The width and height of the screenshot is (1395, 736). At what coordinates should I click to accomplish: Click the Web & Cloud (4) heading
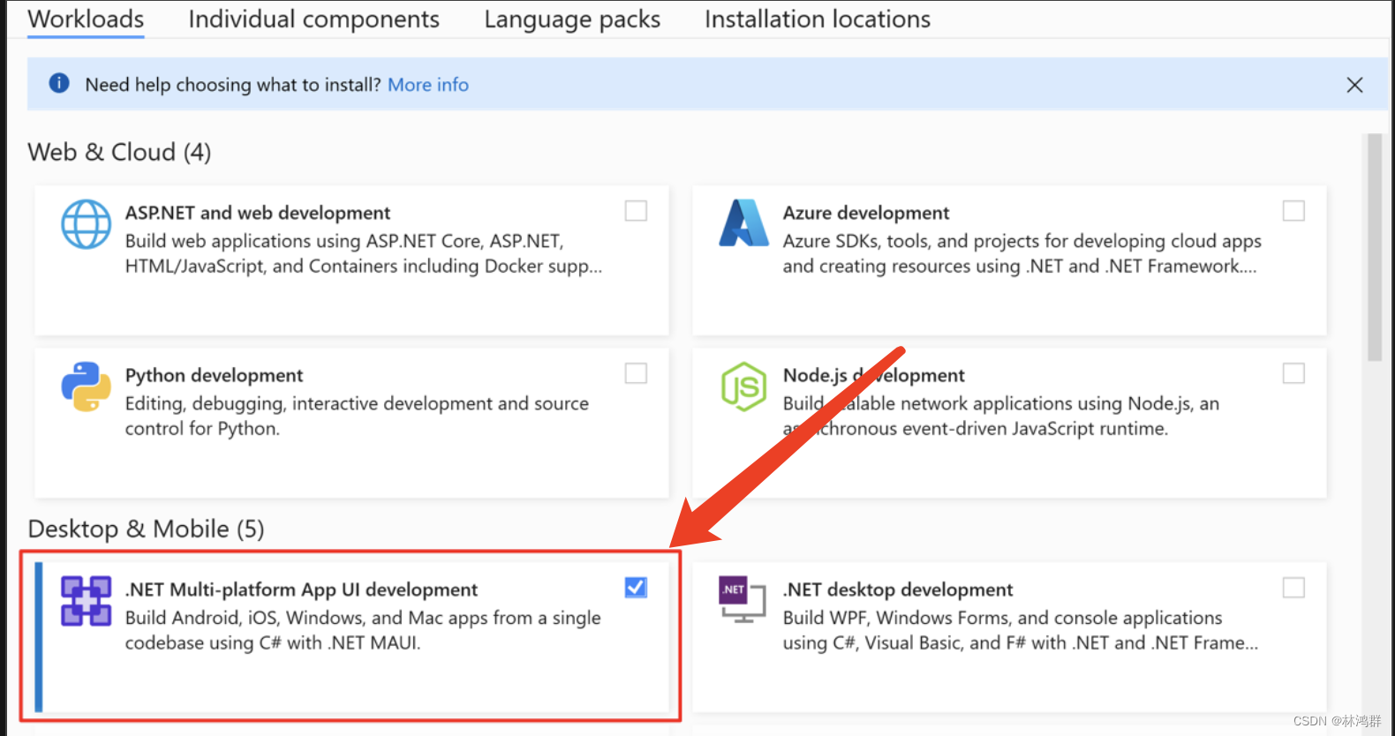tap(119, 152)
